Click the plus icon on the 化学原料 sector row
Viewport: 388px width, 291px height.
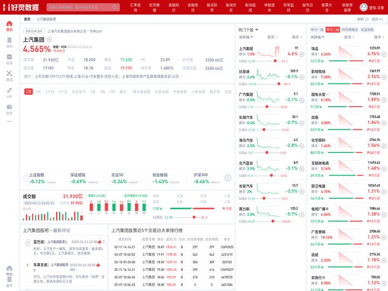pos(384,146)
